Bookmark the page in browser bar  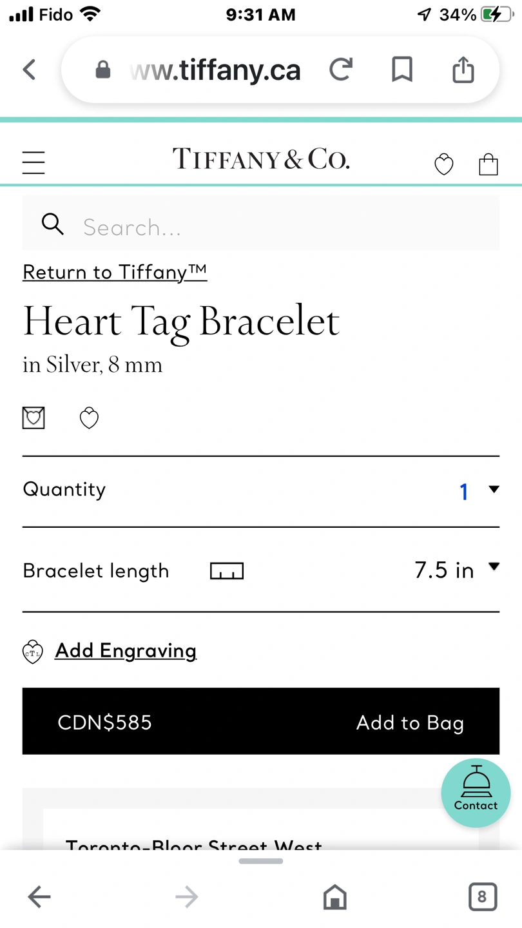(x=402, y=70)
